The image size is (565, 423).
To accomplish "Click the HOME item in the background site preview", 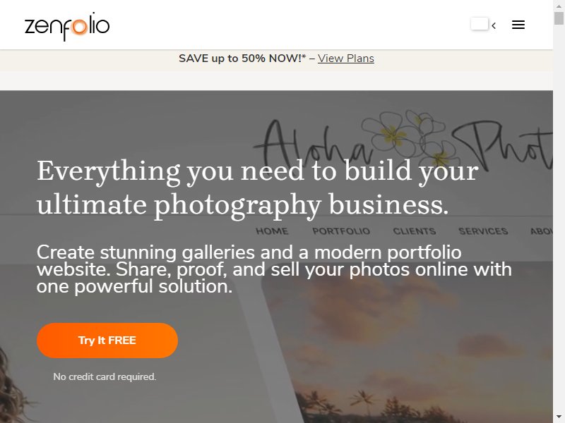I will click(x=272, y=231).
